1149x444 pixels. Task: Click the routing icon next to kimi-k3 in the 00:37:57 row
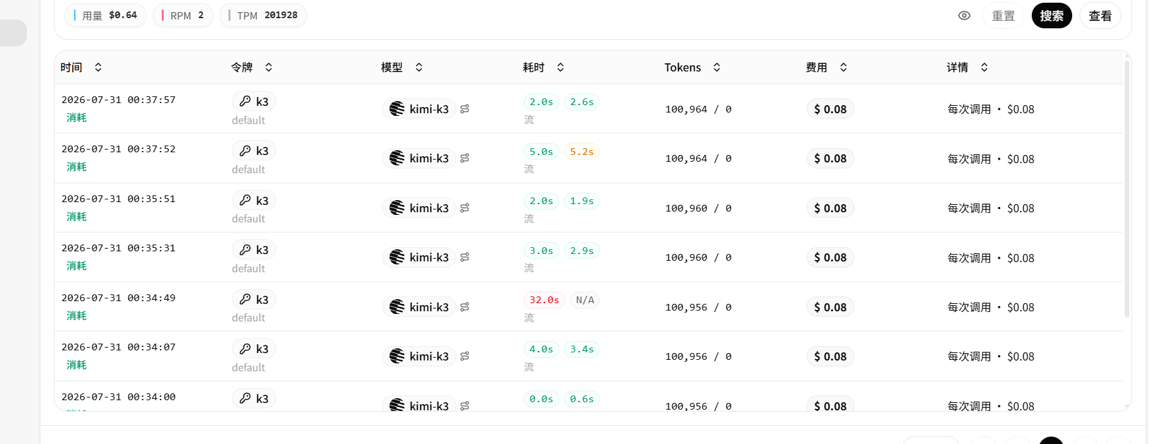coord(465,109)
